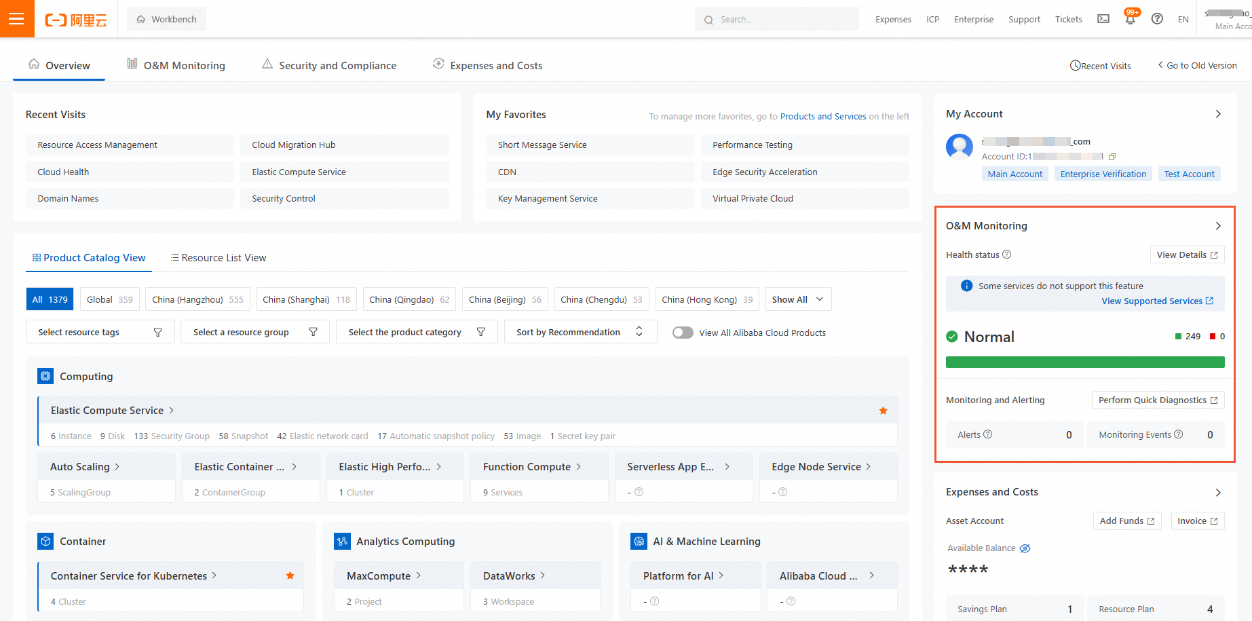Screen dimensions: 1252x621
Task: Open resource group filter icon
Action: pyautogui.click(x=313, y=332)
